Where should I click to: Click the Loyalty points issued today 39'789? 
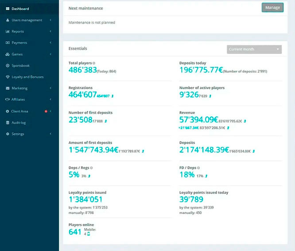click(191, 199)
